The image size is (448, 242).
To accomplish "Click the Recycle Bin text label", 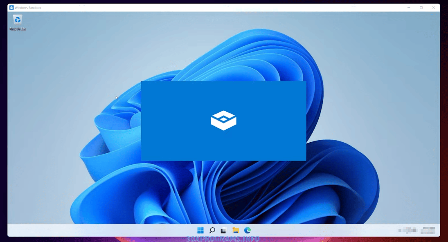I will coord(18,29).
